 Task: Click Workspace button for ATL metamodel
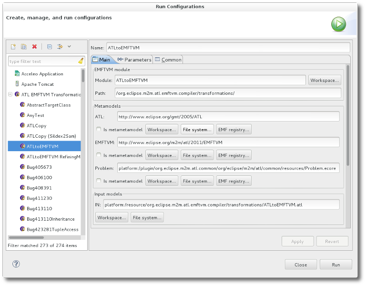[162, 130]
